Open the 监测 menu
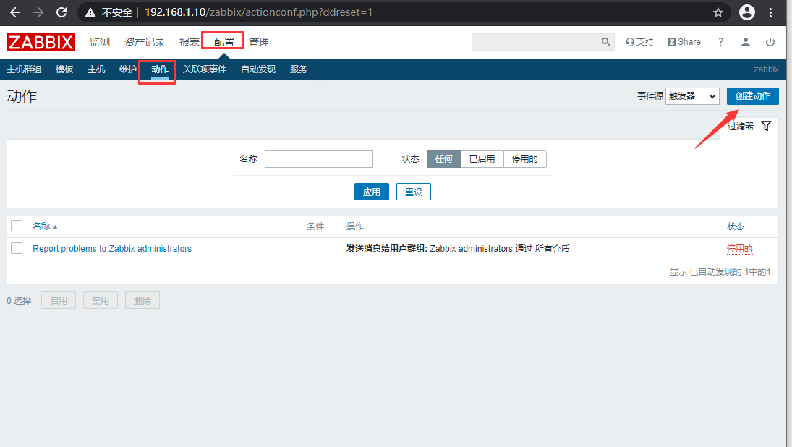This screenshot has width=792, height=447. click(x=100, y=42)
